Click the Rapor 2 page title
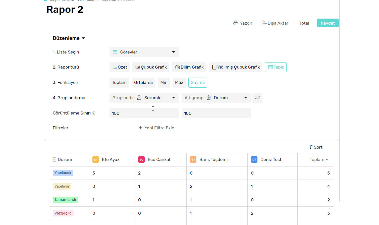379x225 pixels. [65, 10]
